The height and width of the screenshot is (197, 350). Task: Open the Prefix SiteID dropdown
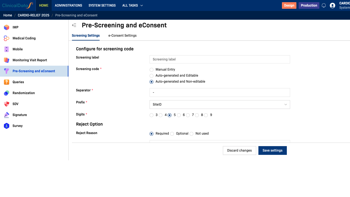click(220, 104)
